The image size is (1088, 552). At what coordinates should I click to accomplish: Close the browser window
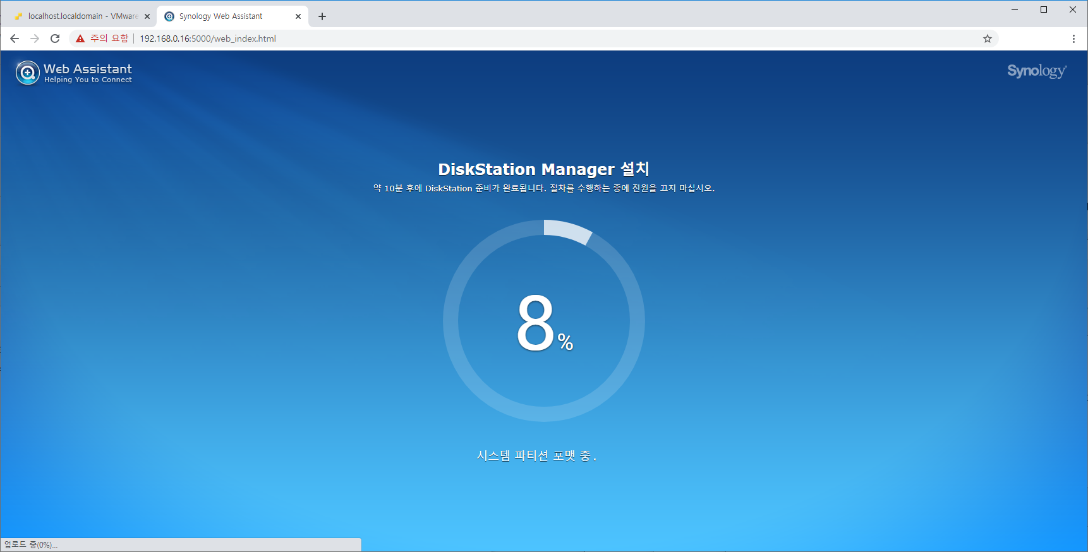coord(1073,9)
